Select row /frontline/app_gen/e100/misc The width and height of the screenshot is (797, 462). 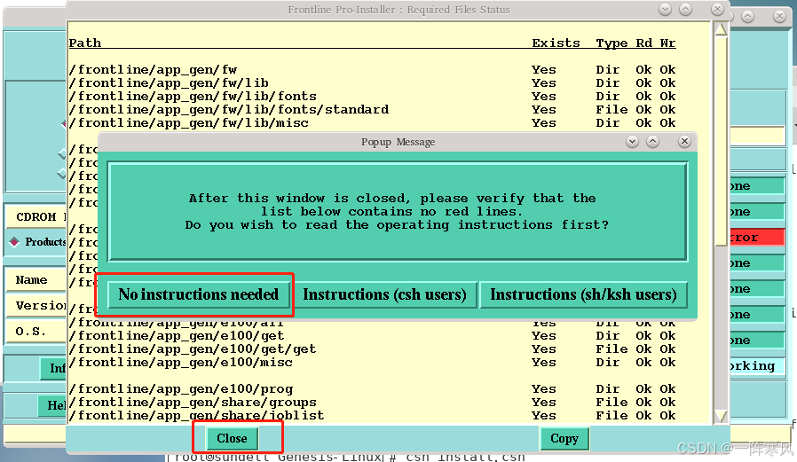coord(372,363)
